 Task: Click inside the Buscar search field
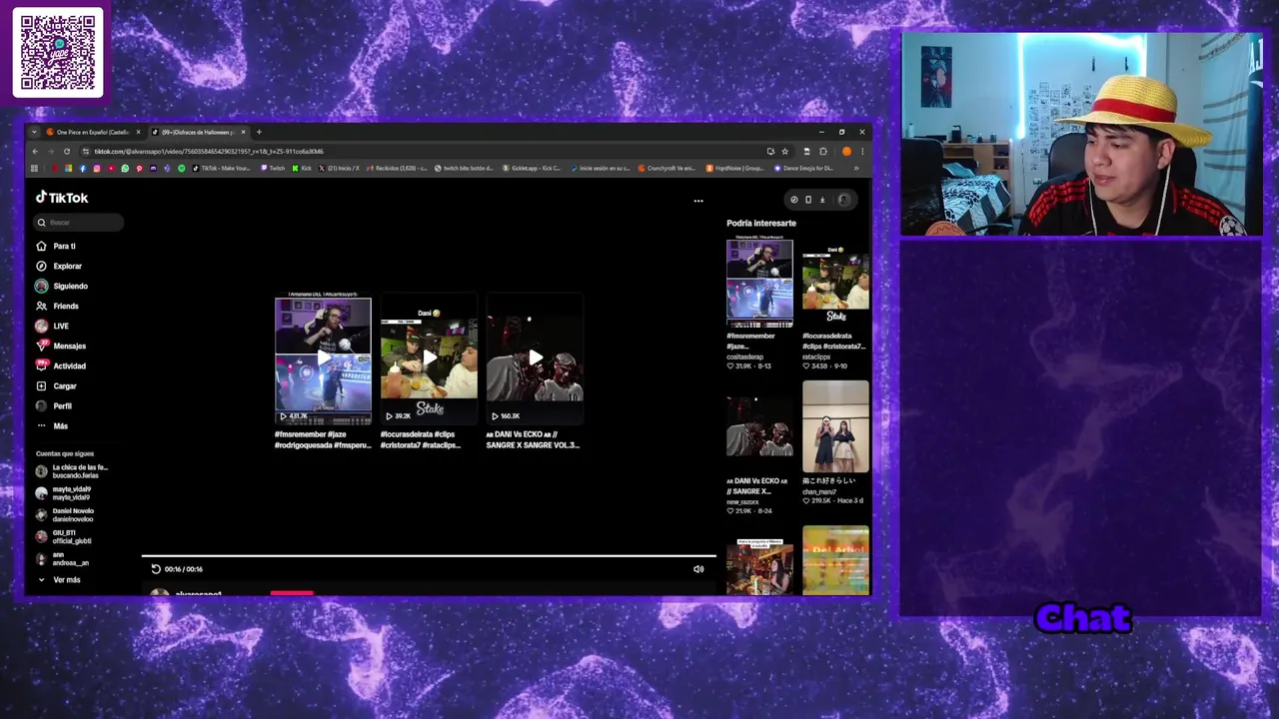[79, 223]
